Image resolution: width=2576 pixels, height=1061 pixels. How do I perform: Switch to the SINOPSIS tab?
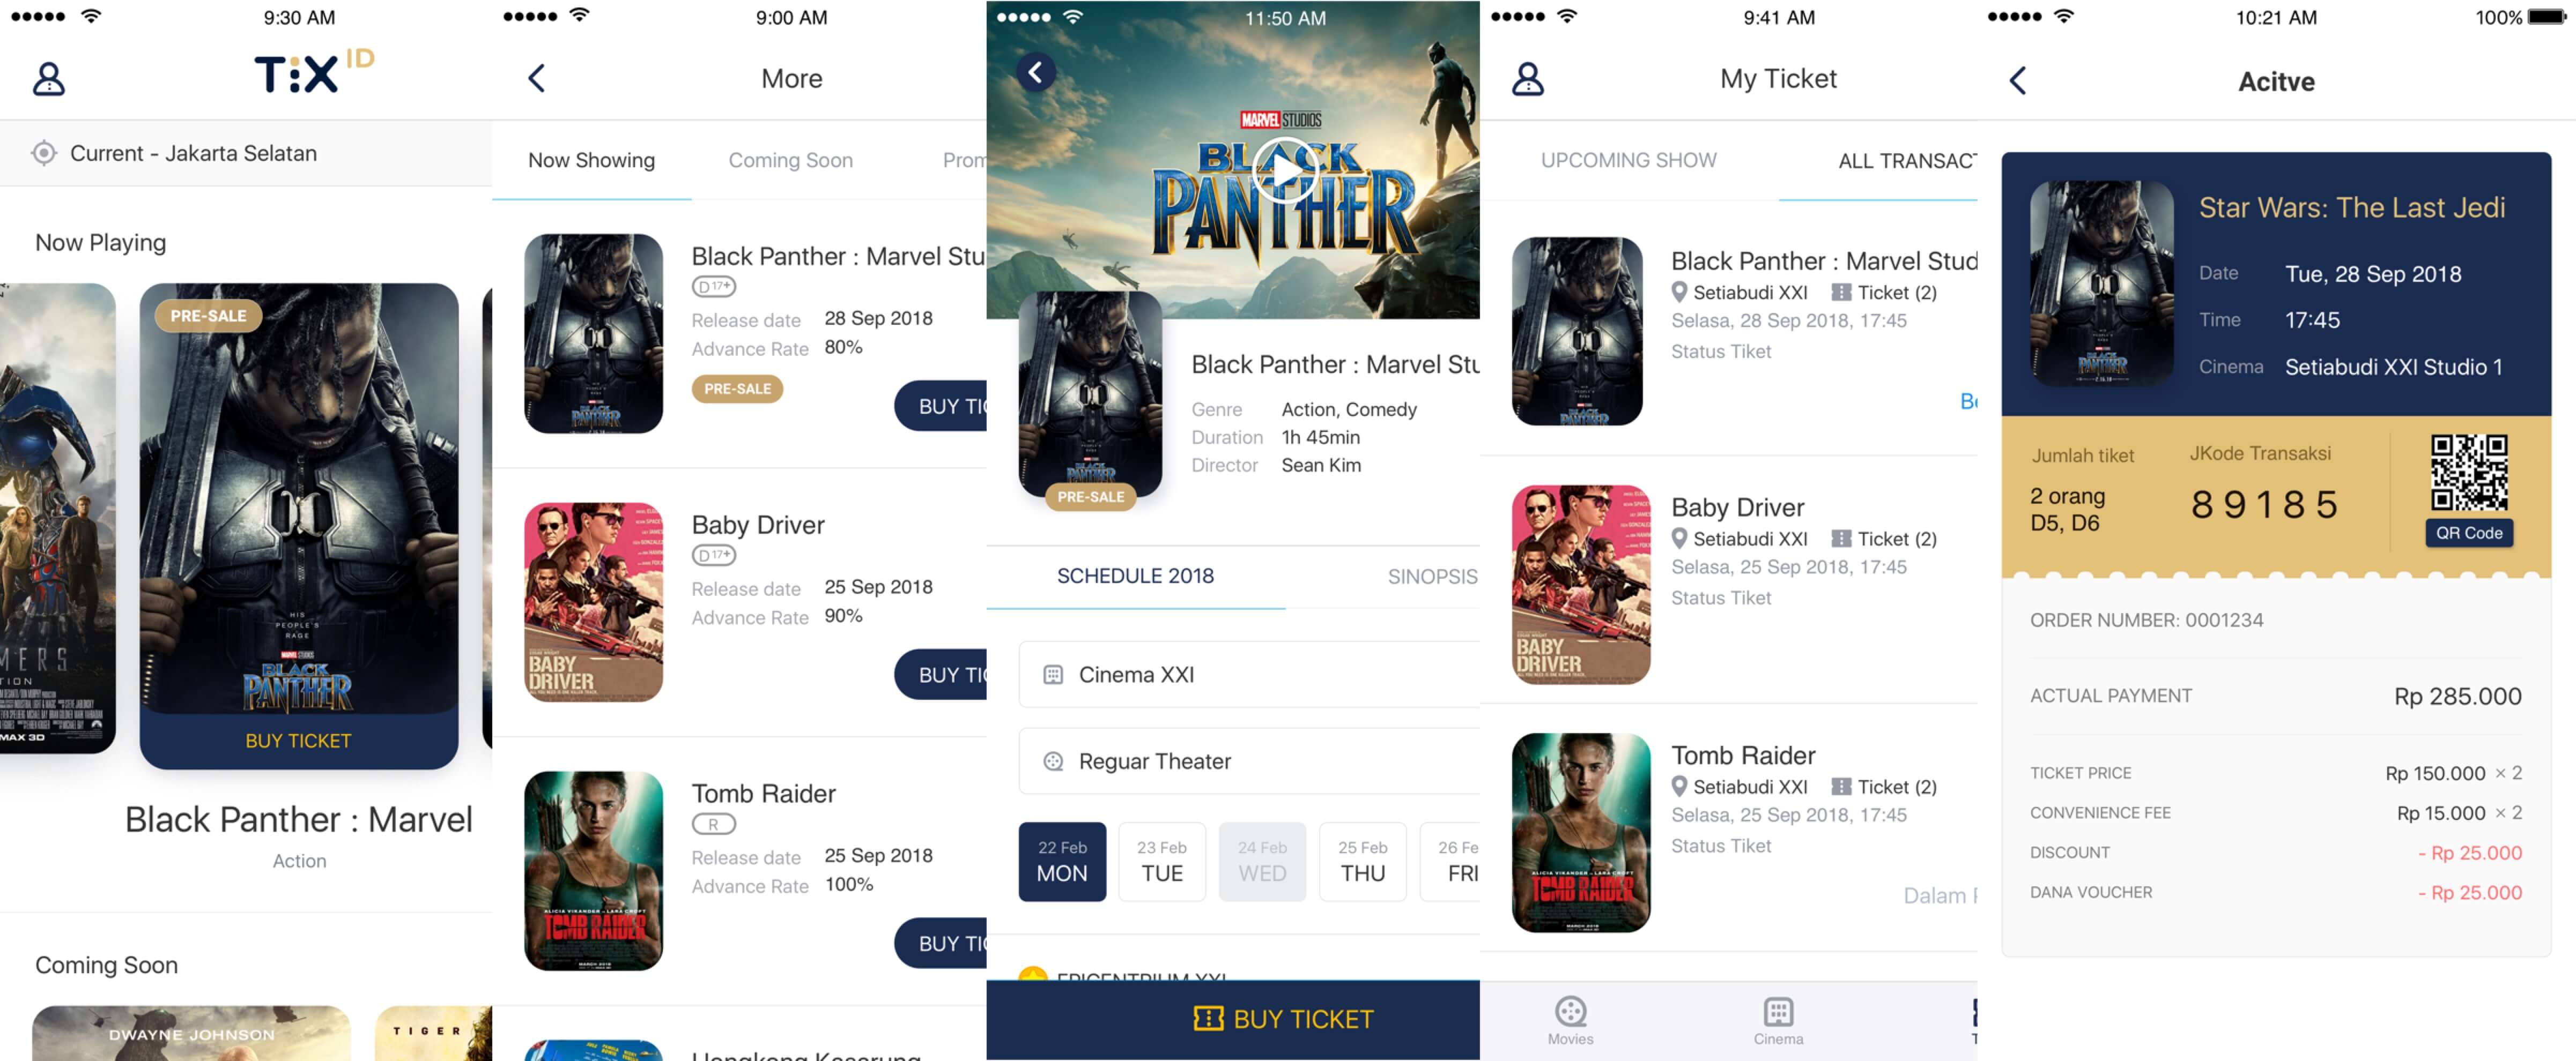pyautogui.click(x=1432, y=577)
